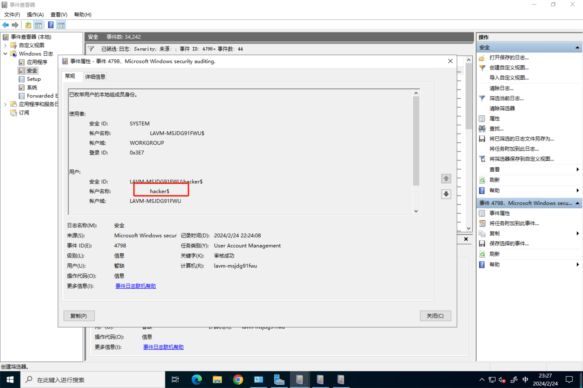Click the filter current log funnel icon
Screen dimensions: 583x388
482,98
